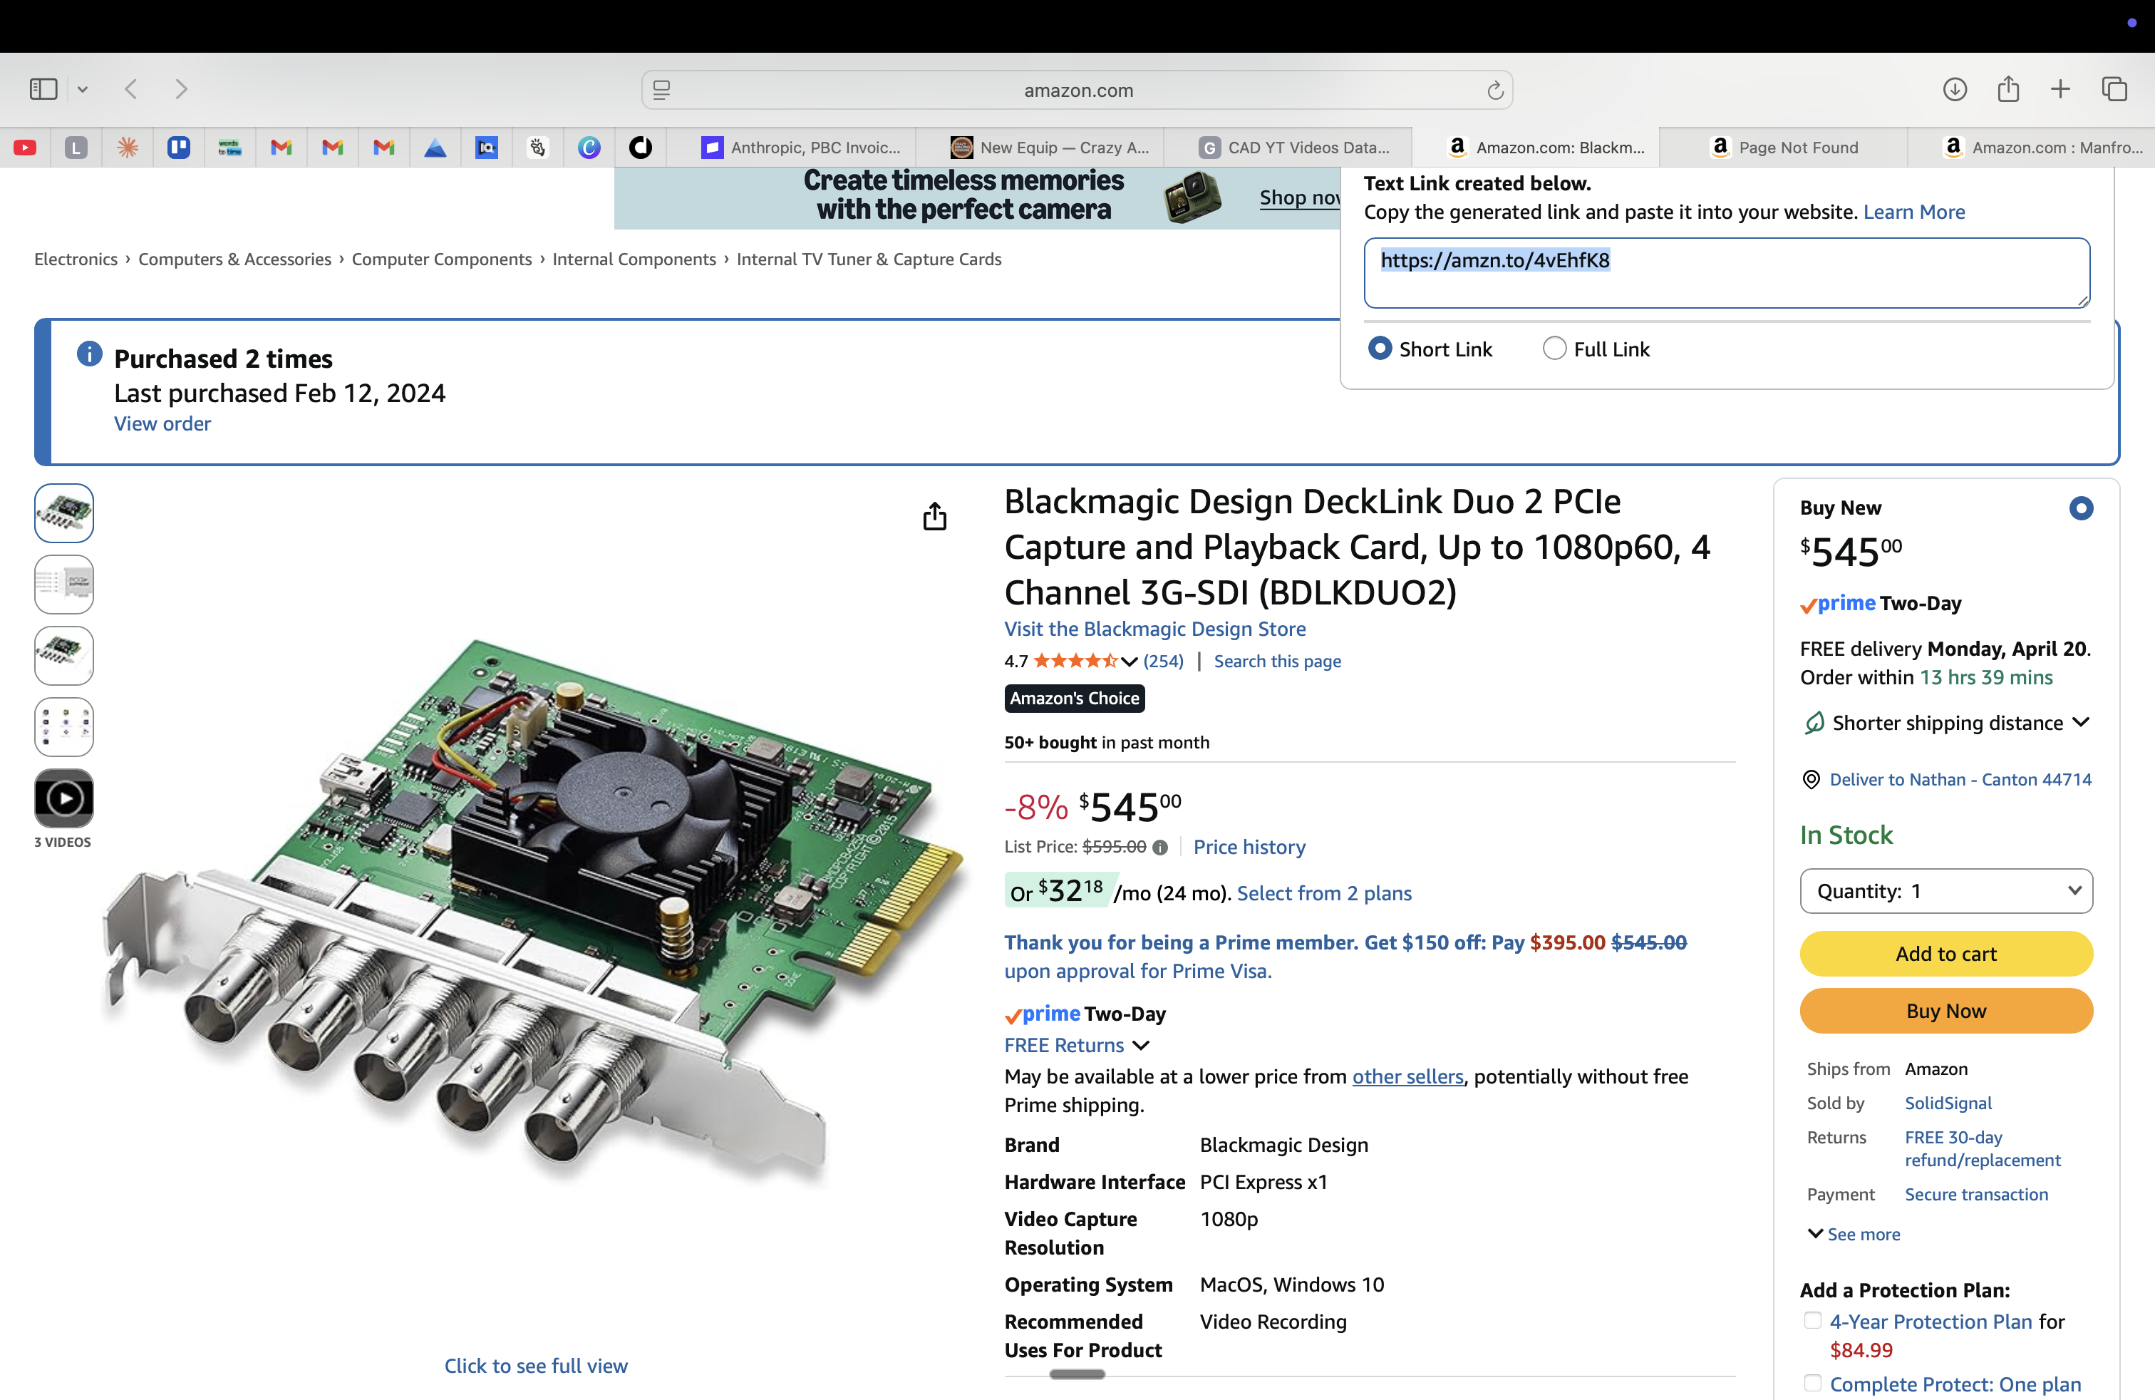This screenshot has height=1400, width=2155.
Task: Click the Click to see full view link
Action: point(535,1366)
